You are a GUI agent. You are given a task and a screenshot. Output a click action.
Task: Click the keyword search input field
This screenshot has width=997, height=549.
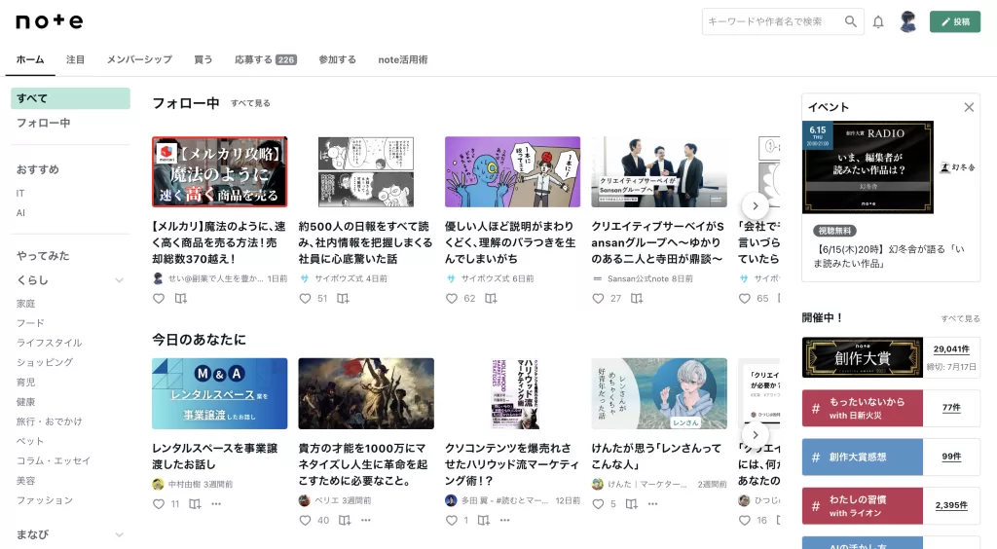click(x=772, y=21)
